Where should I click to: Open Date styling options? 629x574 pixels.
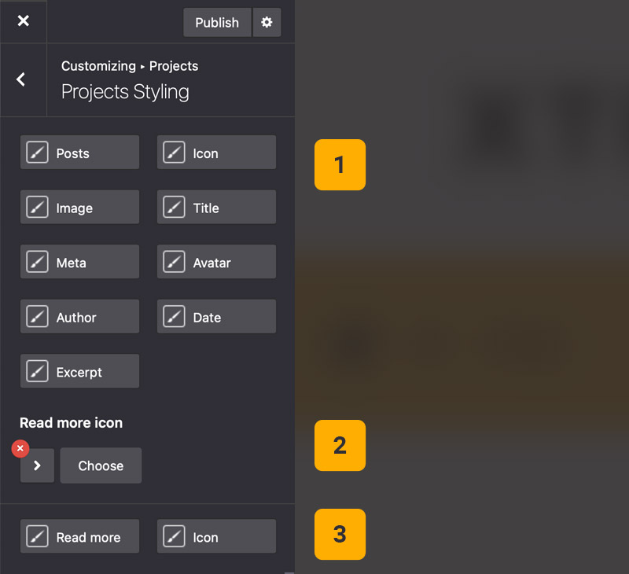[216, 317]
